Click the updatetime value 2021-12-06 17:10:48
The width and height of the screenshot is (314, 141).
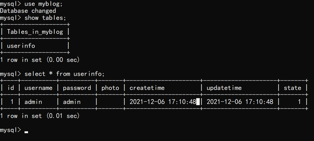(240, 102)
